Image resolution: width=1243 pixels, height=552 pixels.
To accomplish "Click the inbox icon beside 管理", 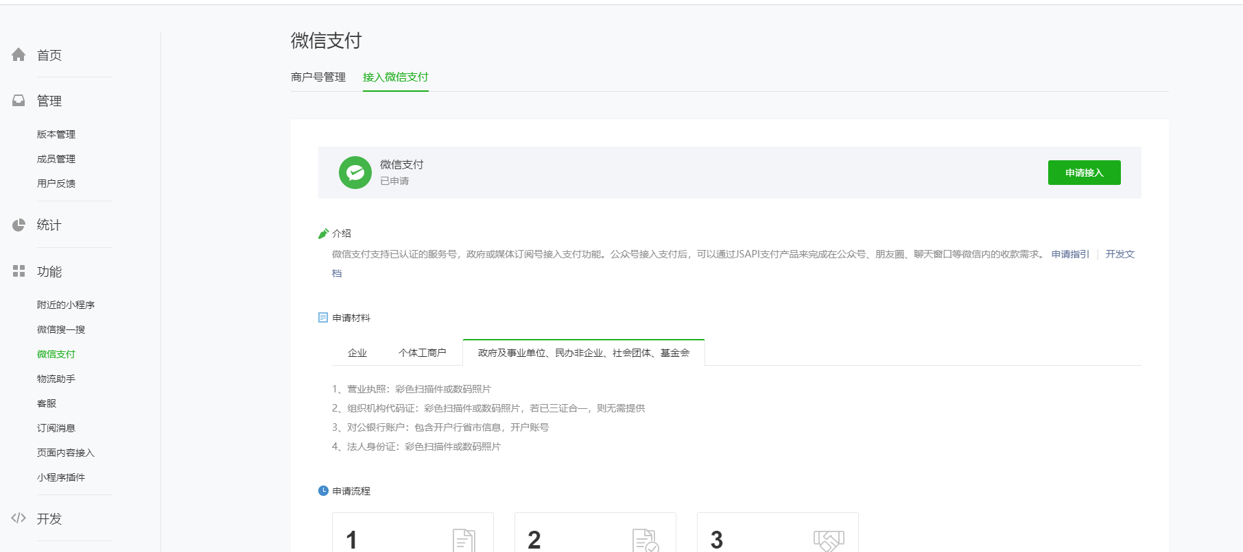I will 19,101.
